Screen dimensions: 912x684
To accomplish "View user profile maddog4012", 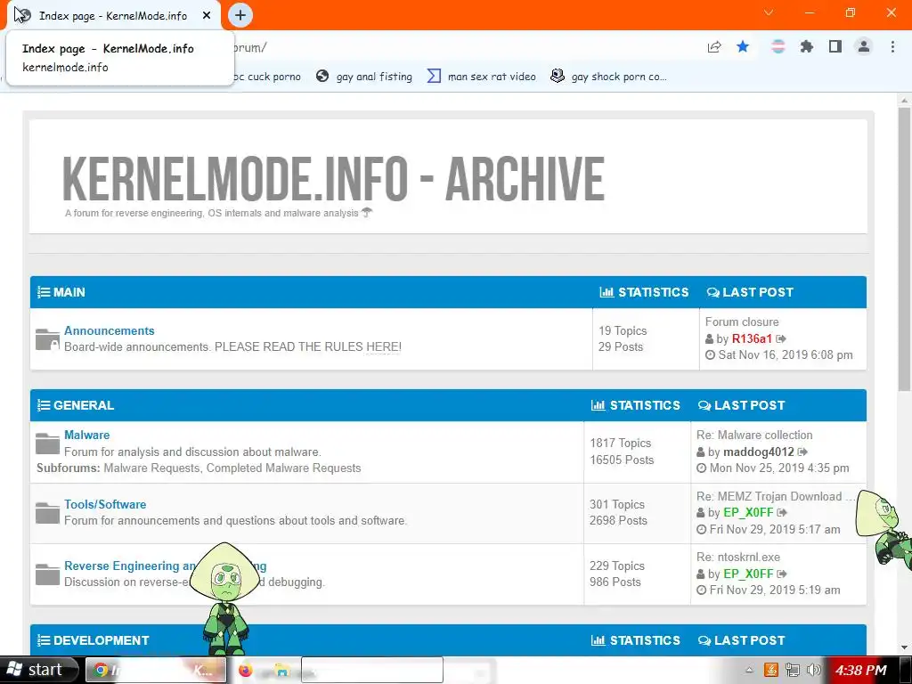I will point(759,452).
